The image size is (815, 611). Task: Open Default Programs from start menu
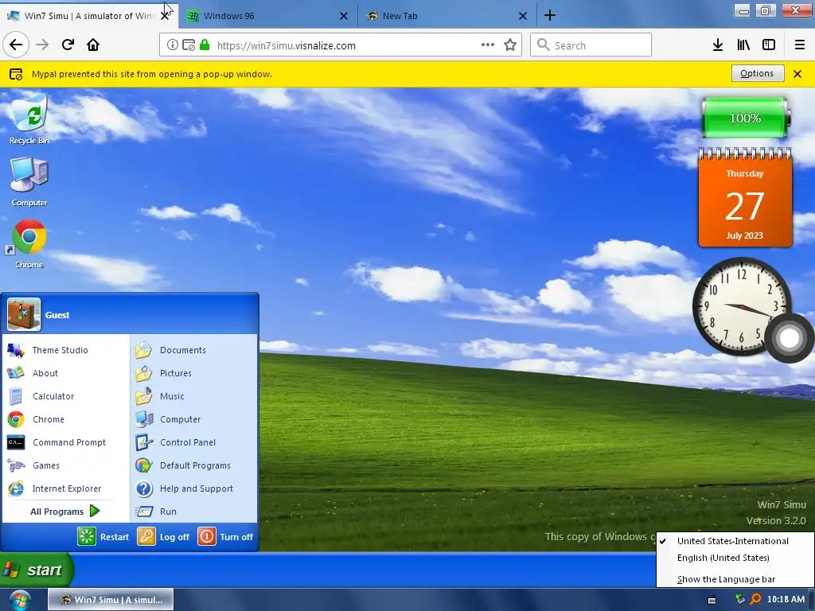coord(193,465)
